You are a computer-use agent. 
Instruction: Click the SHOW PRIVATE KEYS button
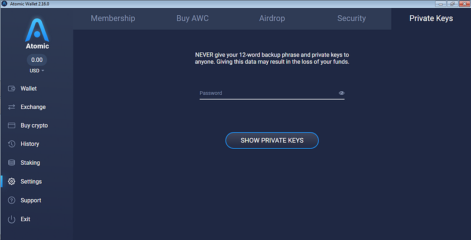(272, 141)
